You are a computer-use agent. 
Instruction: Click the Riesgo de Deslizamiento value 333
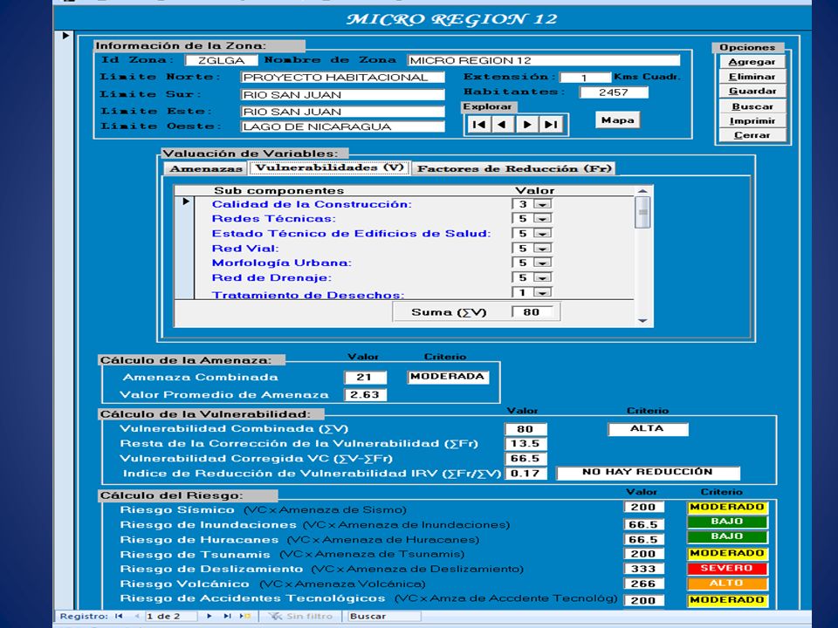pos(643,570)
